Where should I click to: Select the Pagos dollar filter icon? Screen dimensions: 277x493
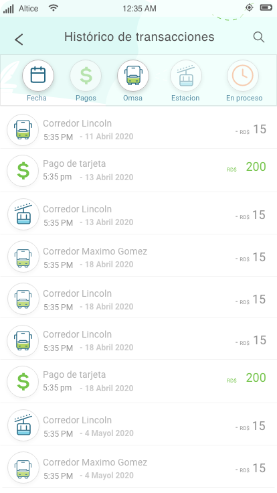click(86, 76)
